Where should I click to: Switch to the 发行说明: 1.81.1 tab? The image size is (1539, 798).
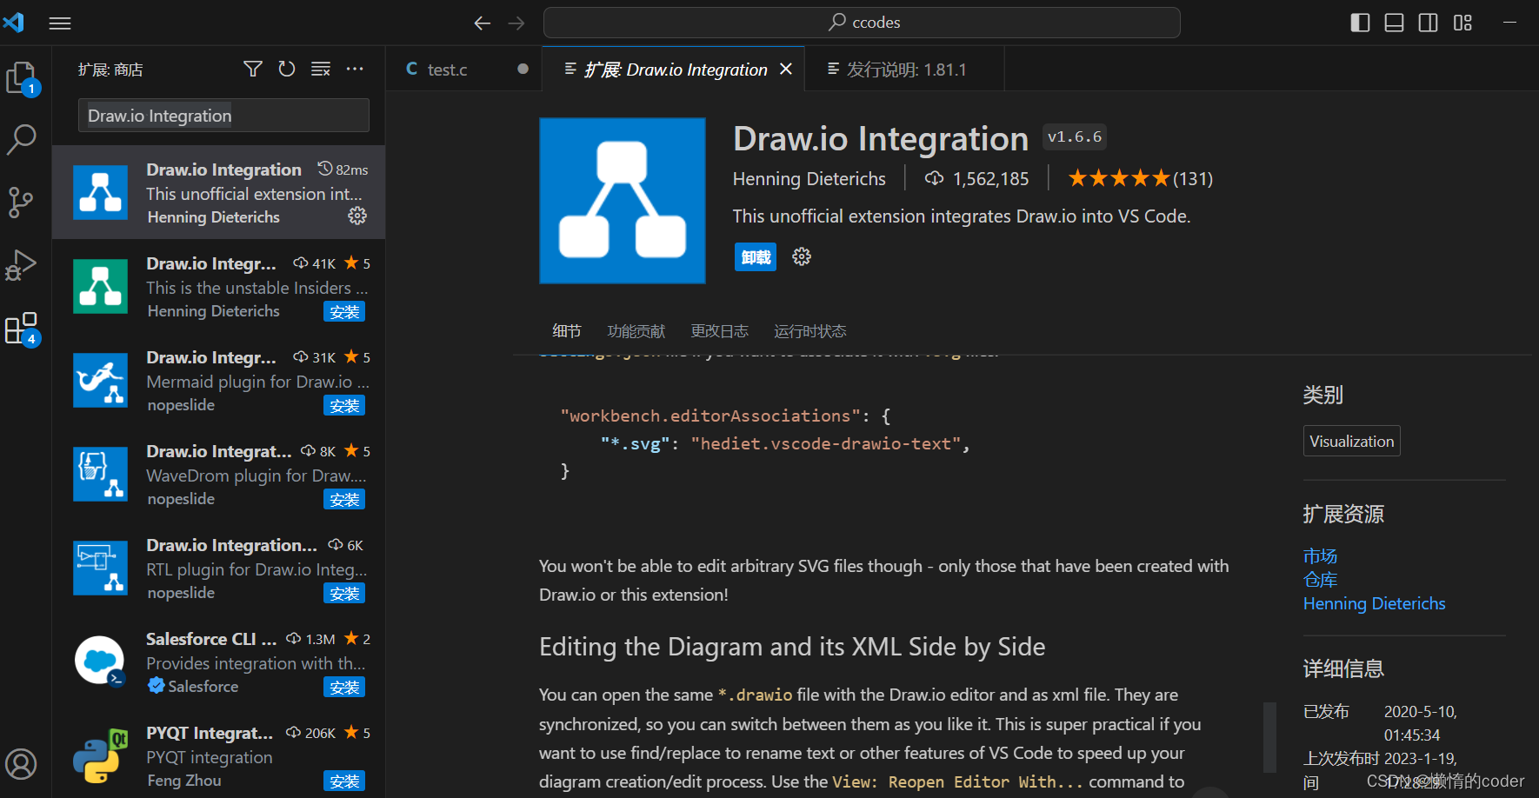click(904, 69)
